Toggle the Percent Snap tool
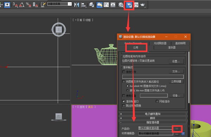Image resolution: width=211 pixels, height=137 pixels. [28, 5]
